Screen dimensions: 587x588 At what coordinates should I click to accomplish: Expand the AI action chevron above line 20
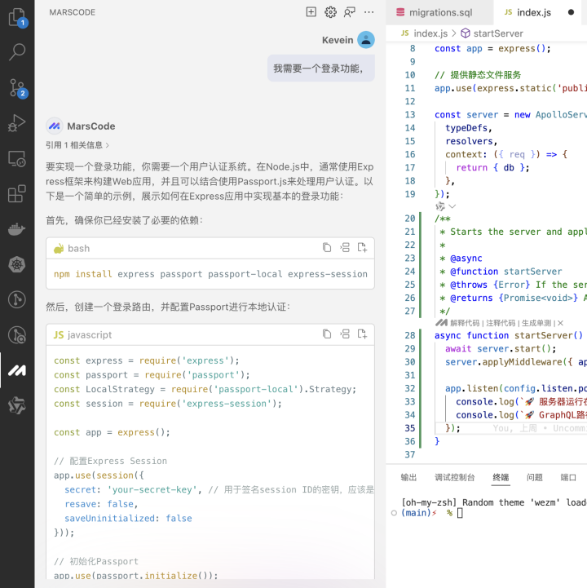[452, 207]
